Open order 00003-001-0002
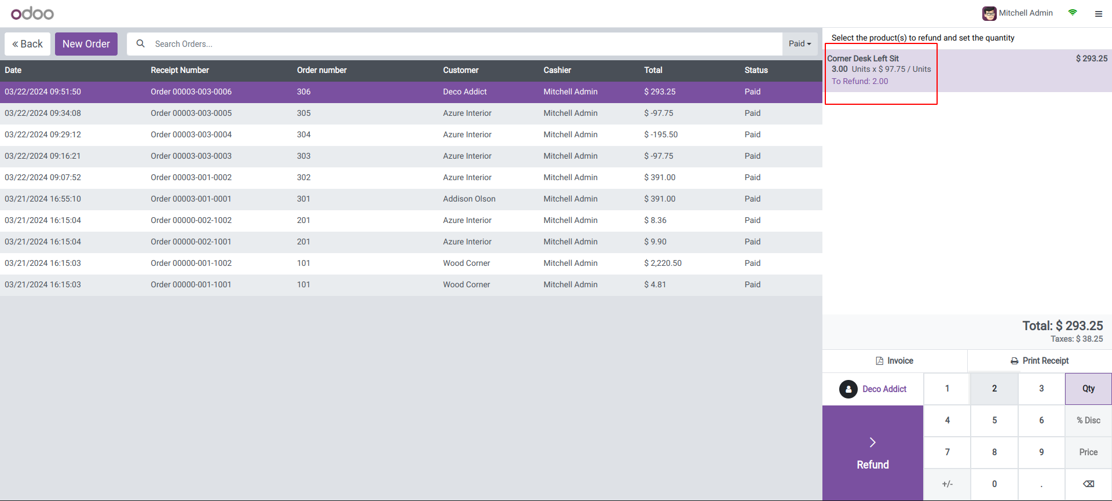 [x=411, y=178]
